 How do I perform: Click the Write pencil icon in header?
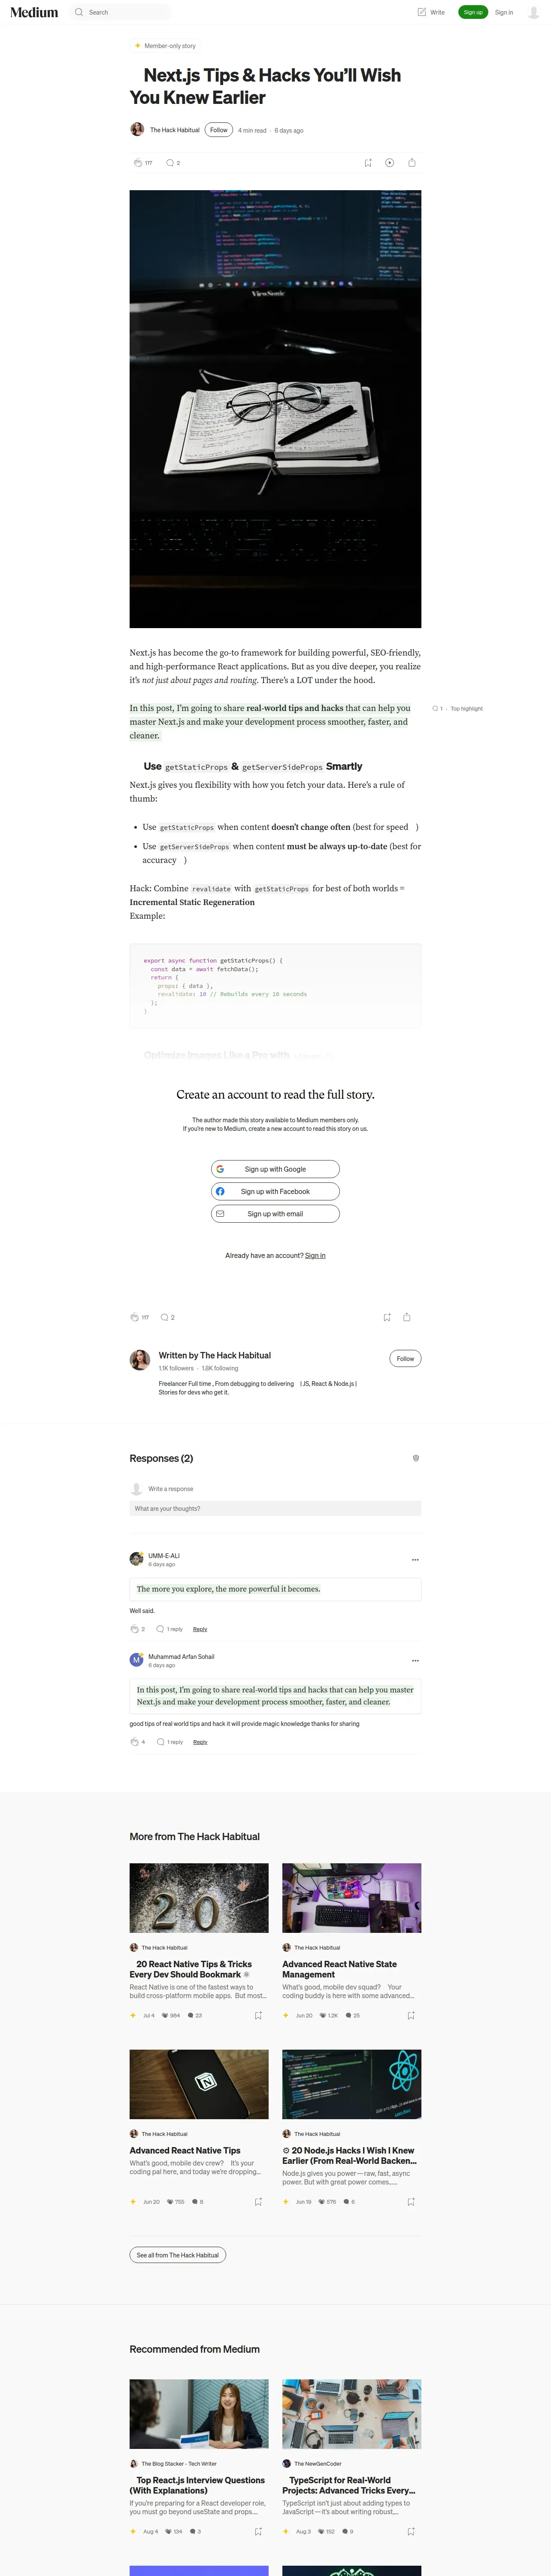422,12
